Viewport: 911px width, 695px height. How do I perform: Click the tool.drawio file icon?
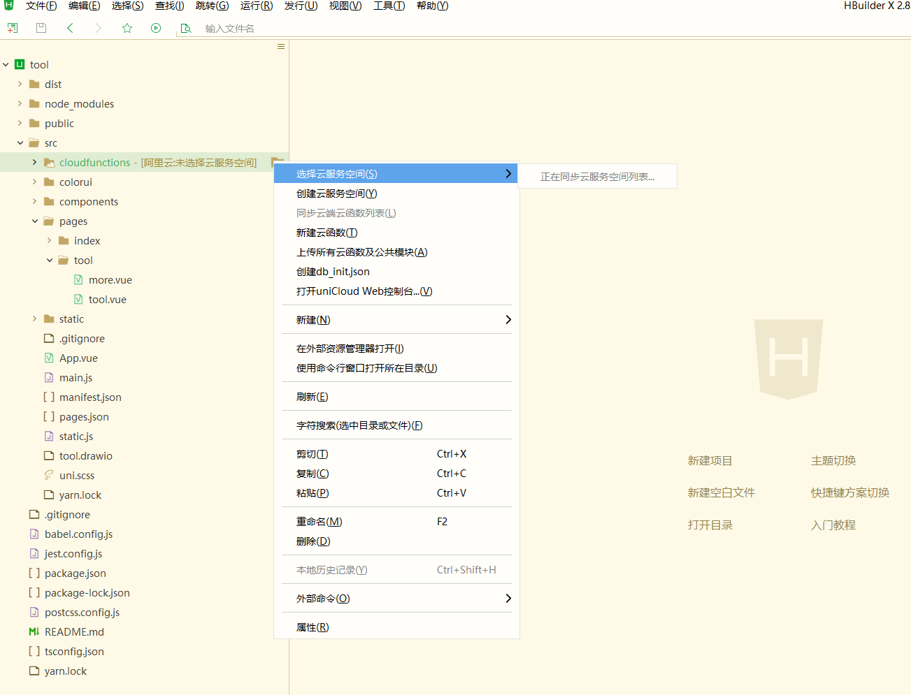(x=49, y=455)
